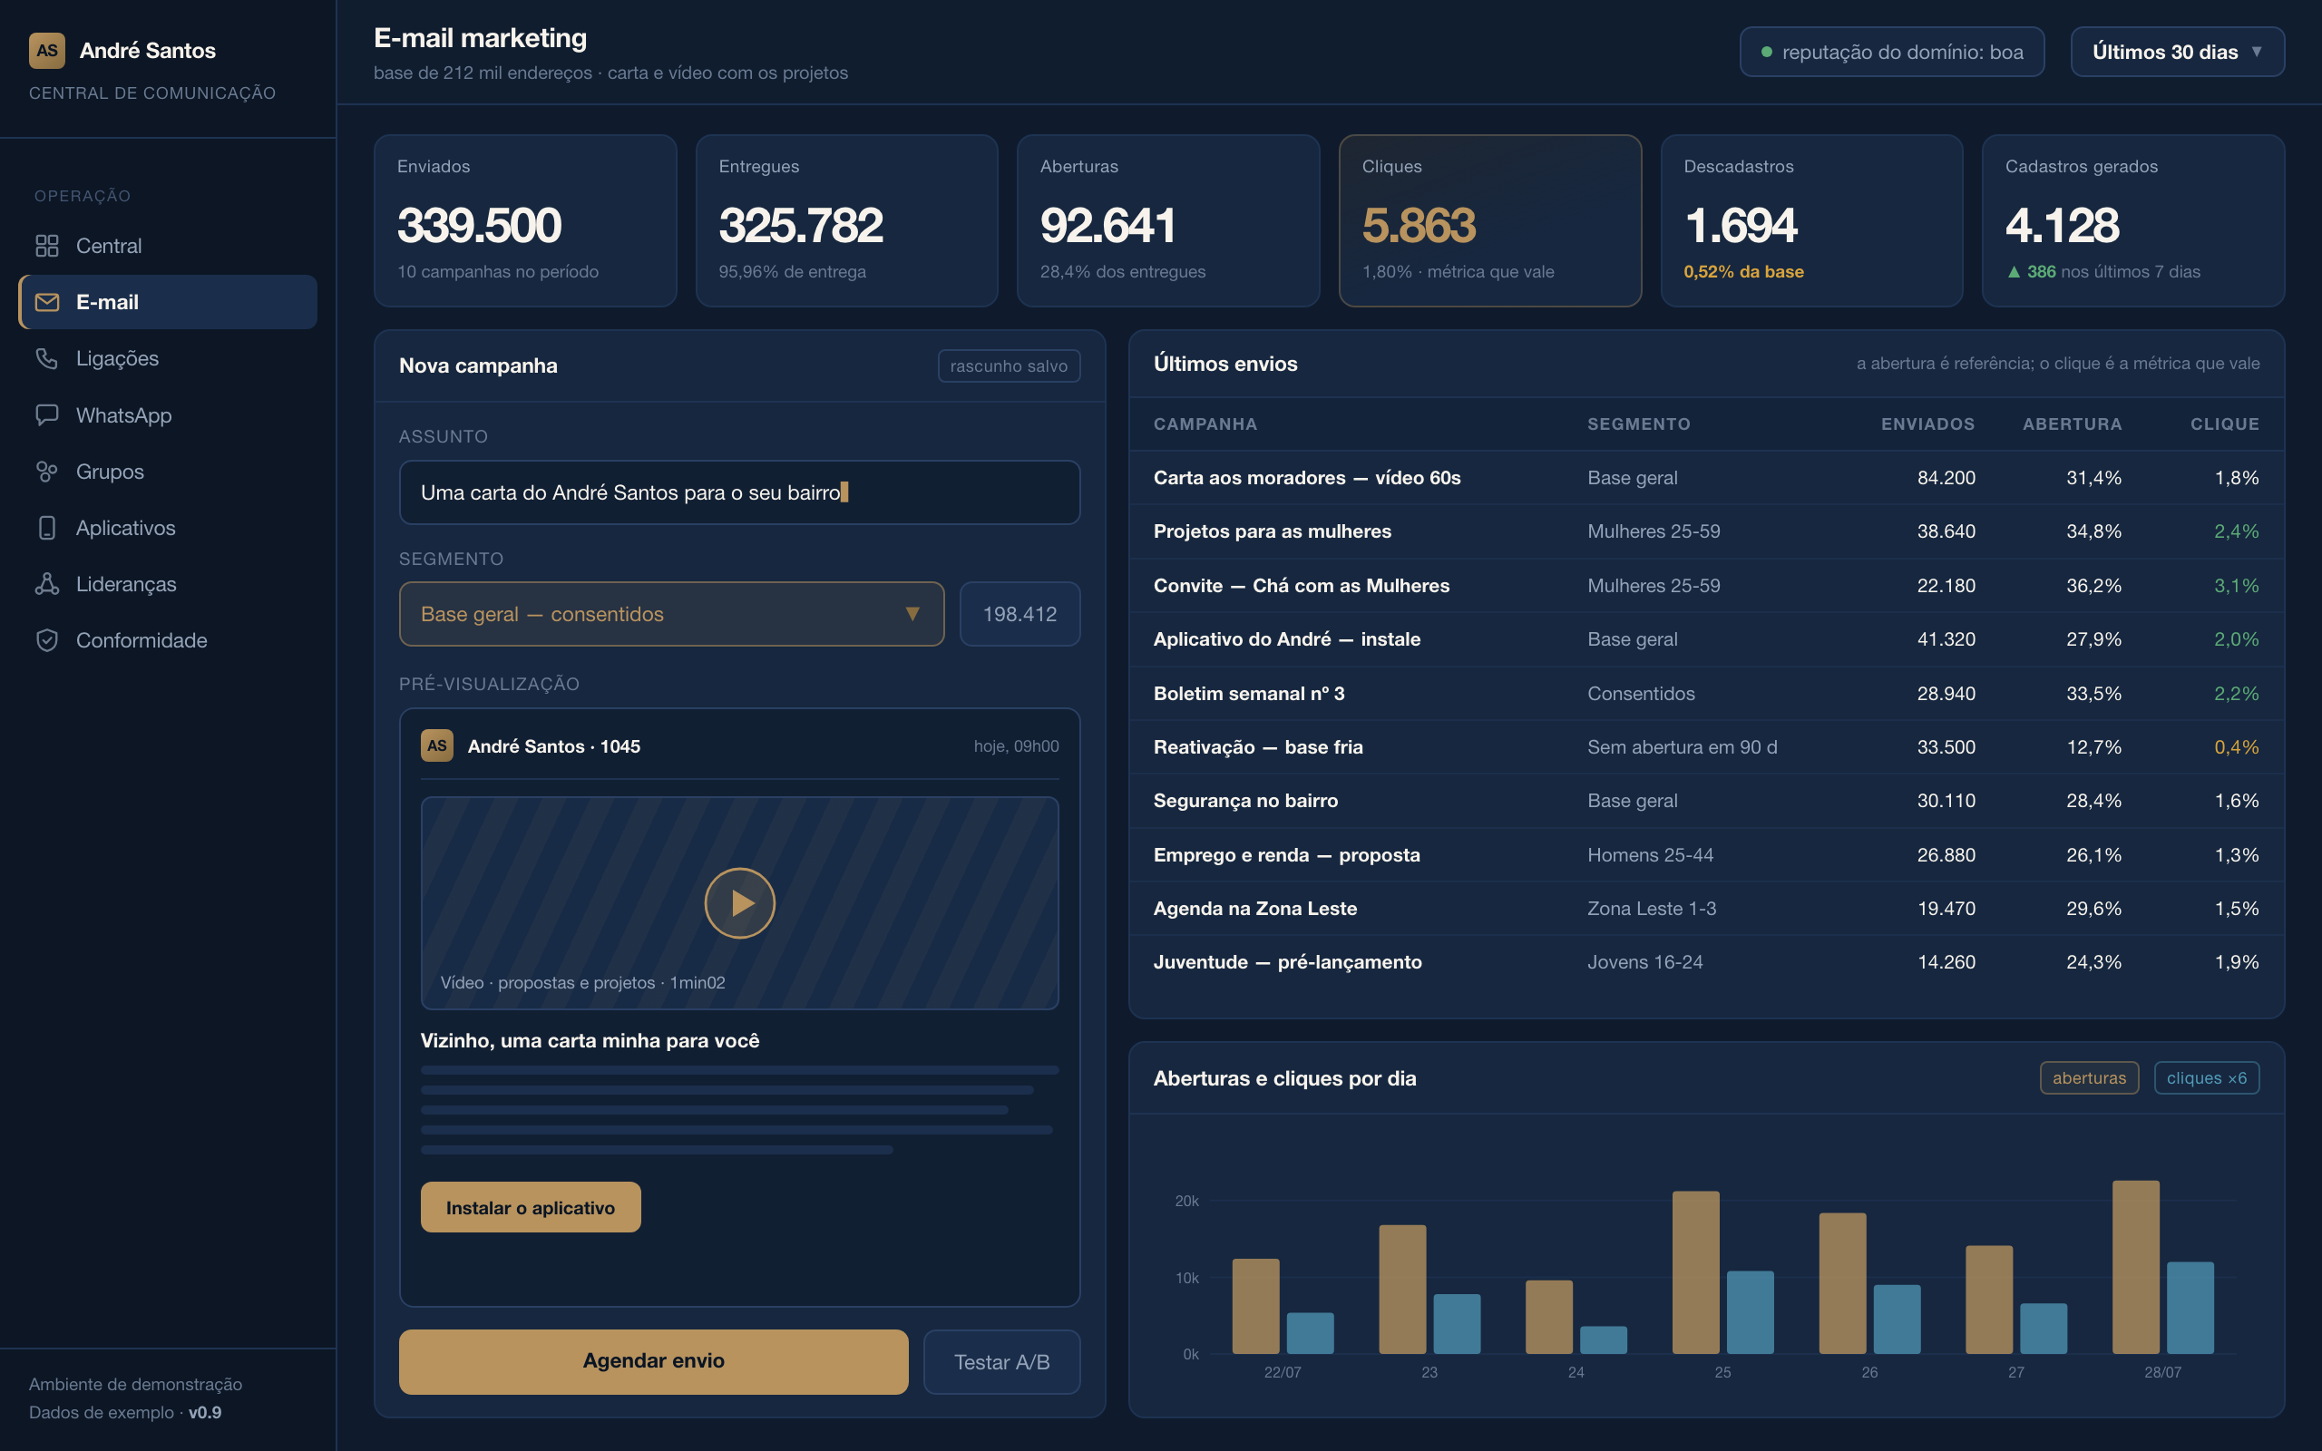Open Agenda na Zona Leste campaign
Screen dimensions: 2322x1451
tap(1706, 908)
